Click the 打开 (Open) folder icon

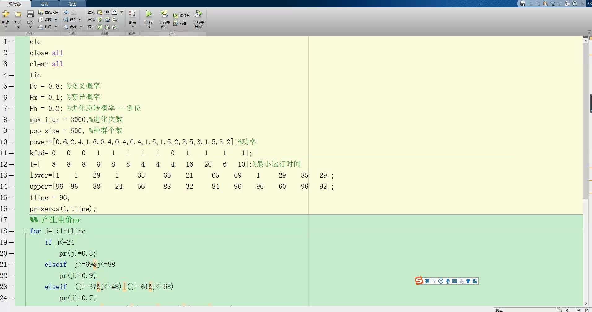pos(18,14)
